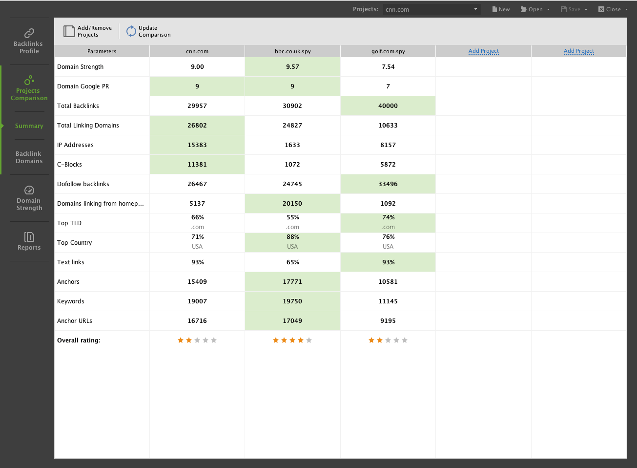Click the 40000 Total Backlinks cell
Viewport: 637px width, 468px height.
388,106
